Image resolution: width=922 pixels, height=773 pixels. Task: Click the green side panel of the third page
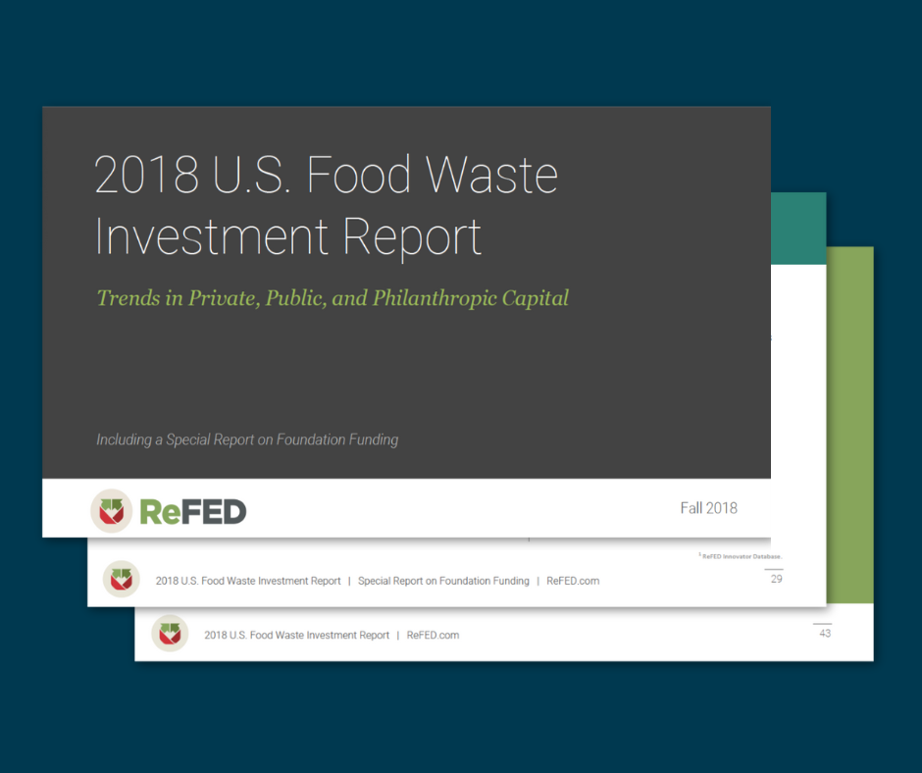coord(849,422)
